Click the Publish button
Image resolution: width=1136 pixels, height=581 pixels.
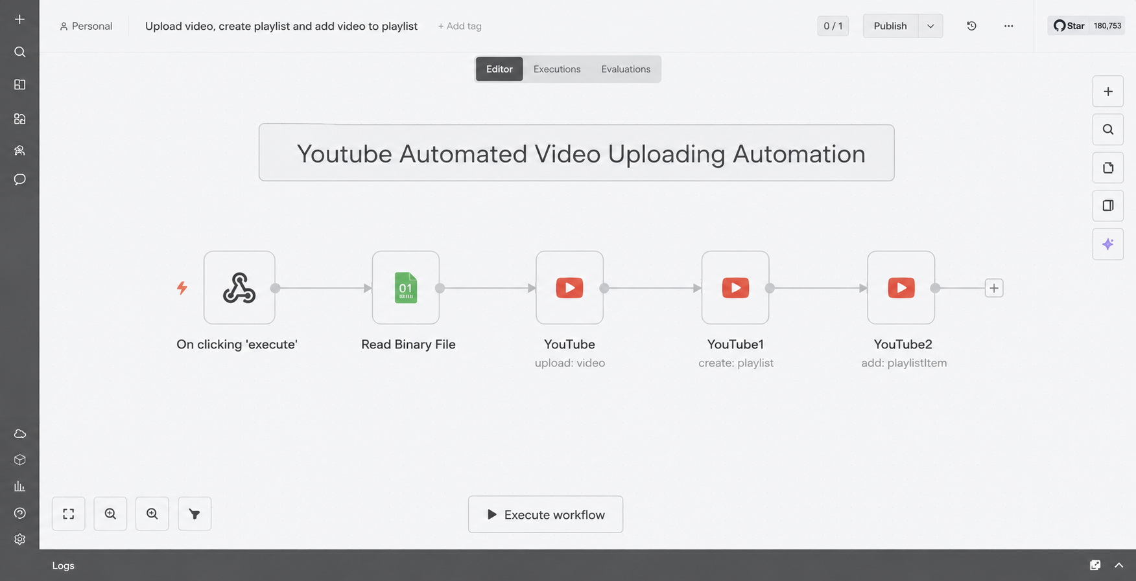pos(890,26)
